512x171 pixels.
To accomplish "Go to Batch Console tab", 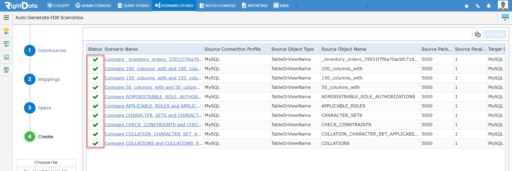I will click(217, 6).
